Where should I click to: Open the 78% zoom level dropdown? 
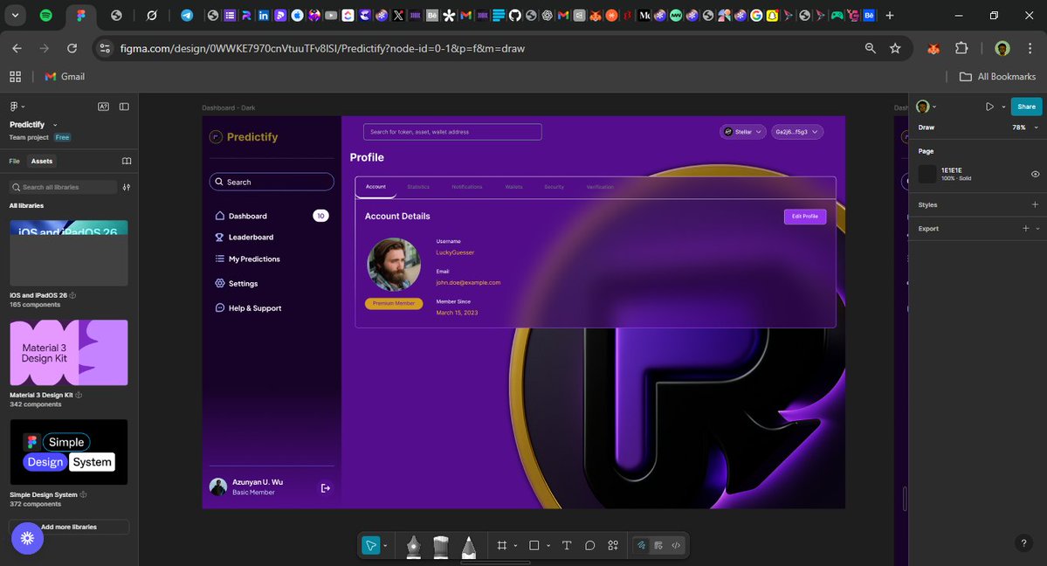pyautogui.click(x=1026, y=128)
